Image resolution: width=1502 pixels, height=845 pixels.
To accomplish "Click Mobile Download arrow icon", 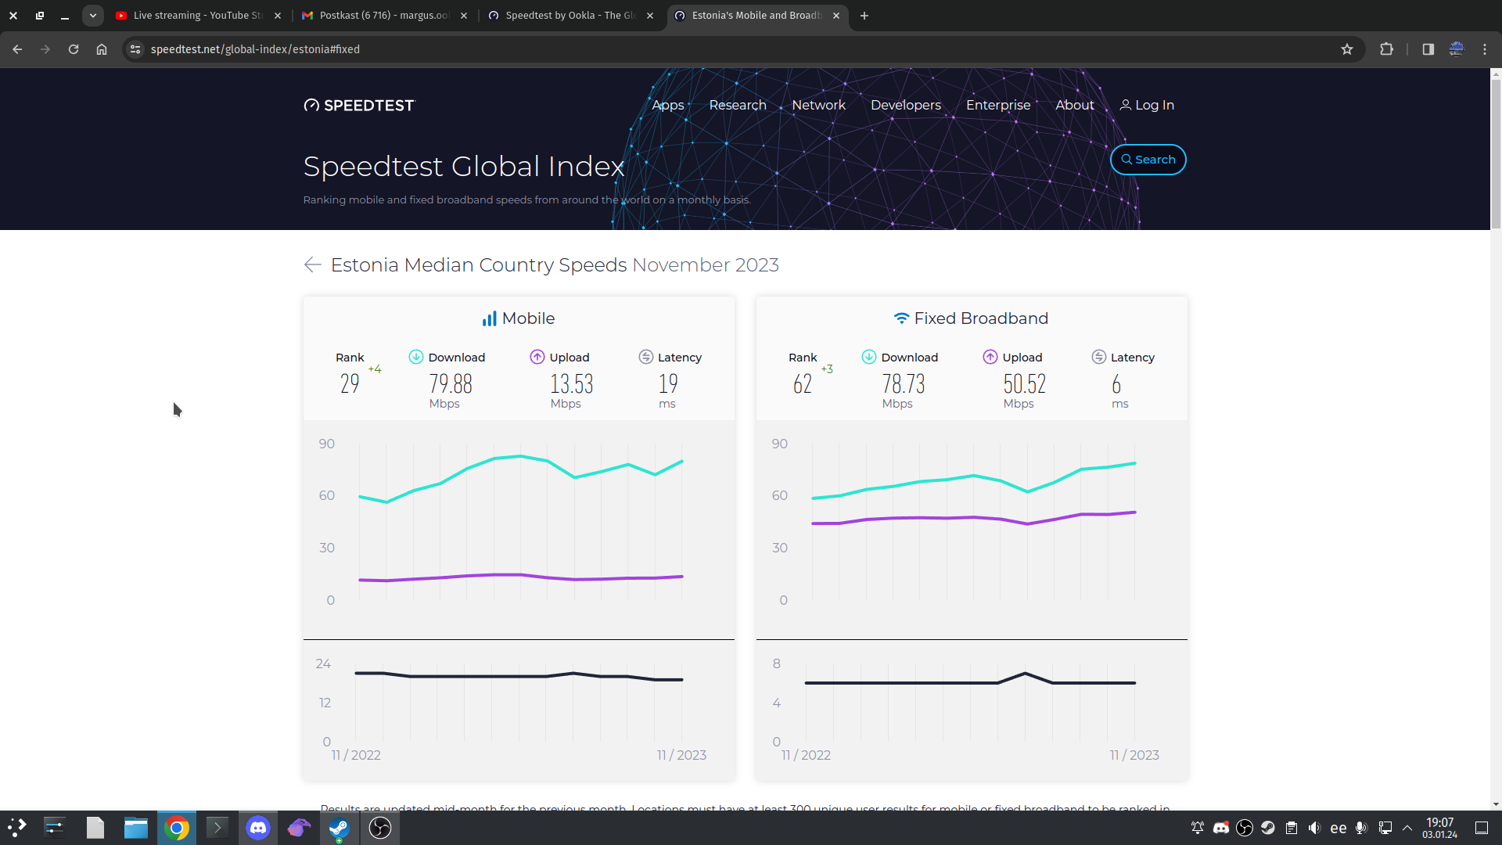I will pos(416,357).
